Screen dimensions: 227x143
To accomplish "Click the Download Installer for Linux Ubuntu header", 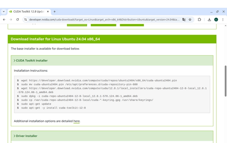I will [55, 39].
